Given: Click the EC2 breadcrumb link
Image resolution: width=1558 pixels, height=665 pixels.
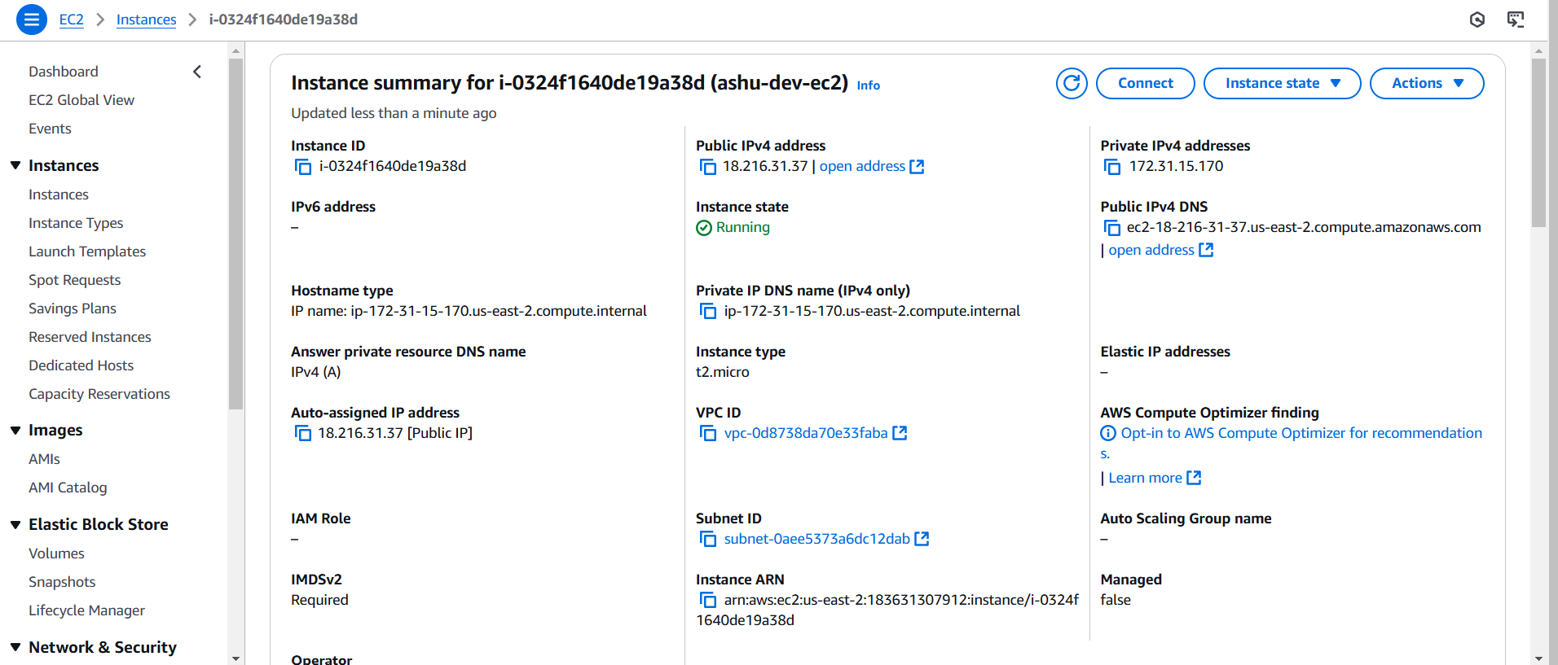Looking at the screenshot, I should 72,20.
